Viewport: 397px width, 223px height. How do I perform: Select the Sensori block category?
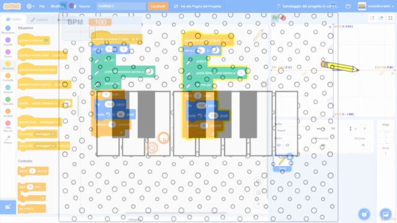pos(8,89)
